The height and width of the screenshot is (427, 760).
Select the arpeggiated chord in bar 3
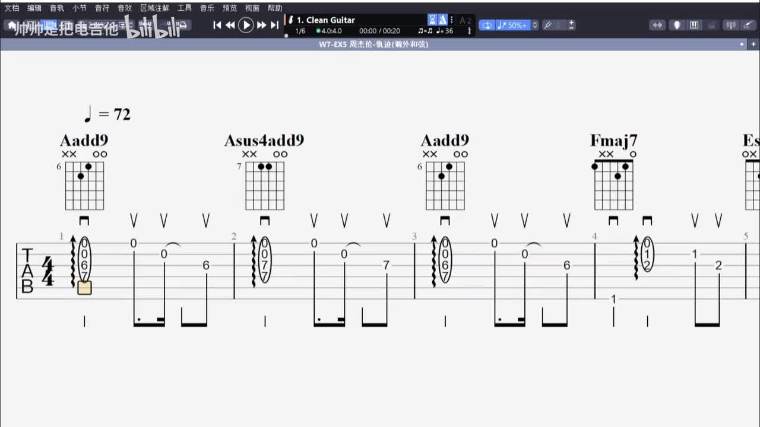445,260
